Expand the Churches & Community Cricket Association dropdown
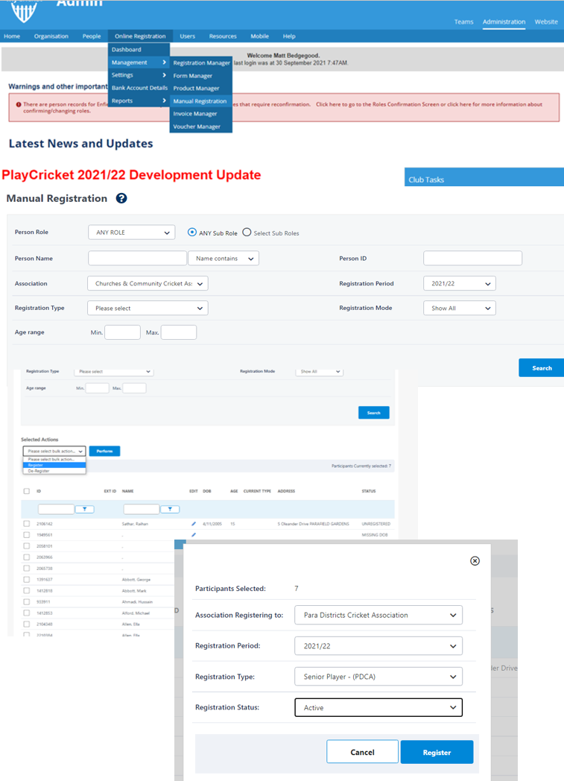The width and height of the screenshot is (564, 781). (x=148, y=283)
